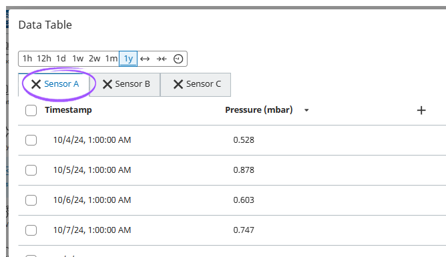Select the 2w time range
The height and width of the screenshot is (257, 446).
(x=94, y=59)
